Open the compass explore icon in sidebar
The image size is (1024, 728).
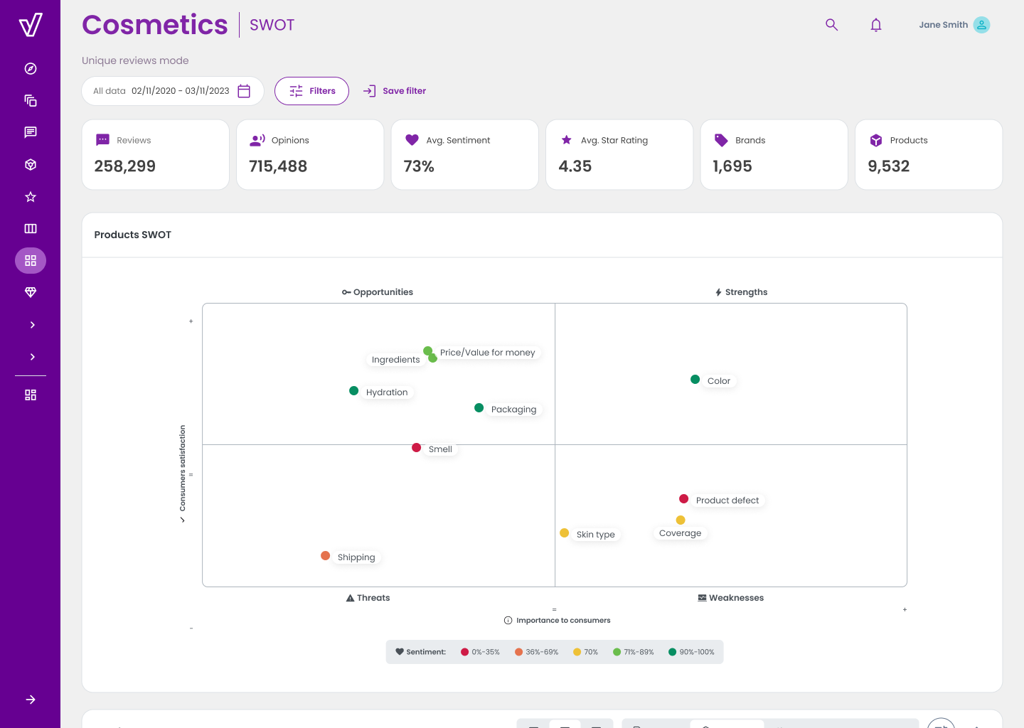31,69
